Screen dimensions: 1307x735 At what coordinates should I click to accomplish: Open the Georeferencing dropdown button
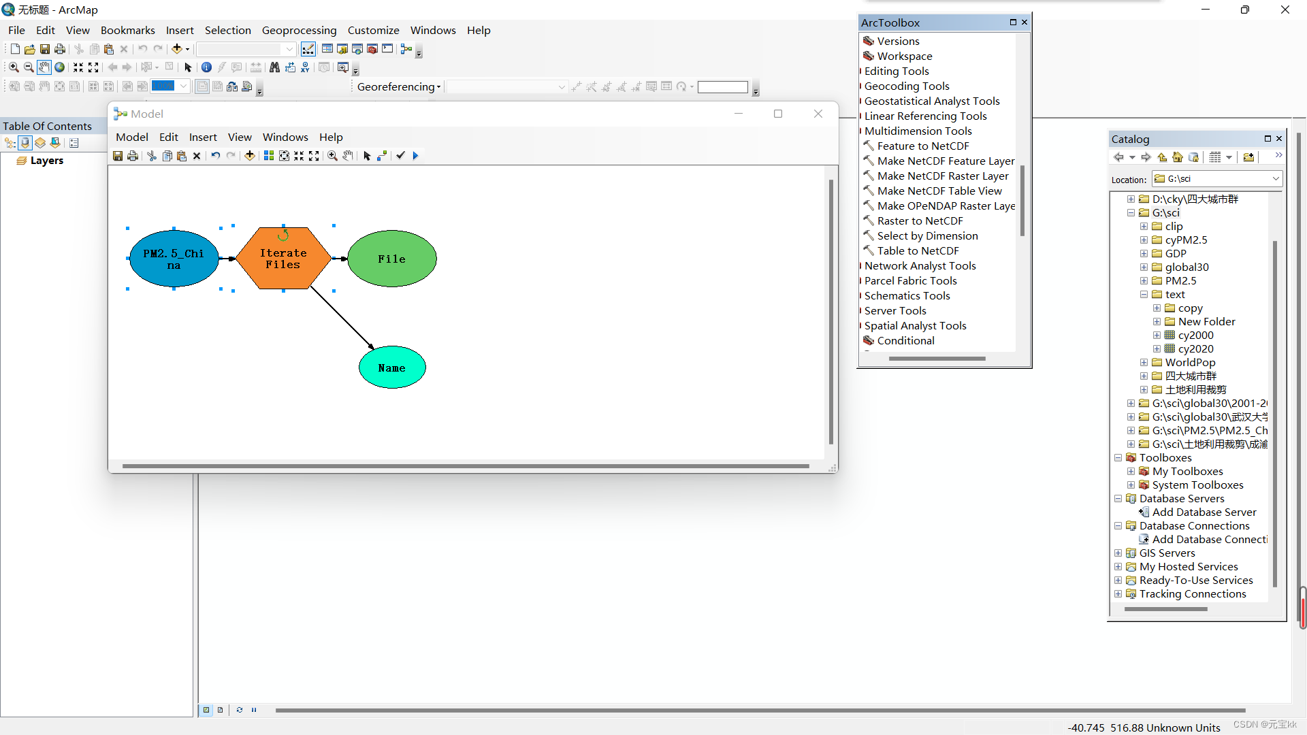pos(399,87)
